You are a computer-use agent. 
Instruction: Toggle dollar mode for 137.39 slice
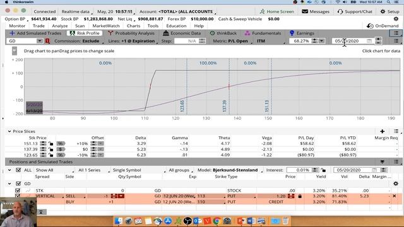tap(61, 149)
